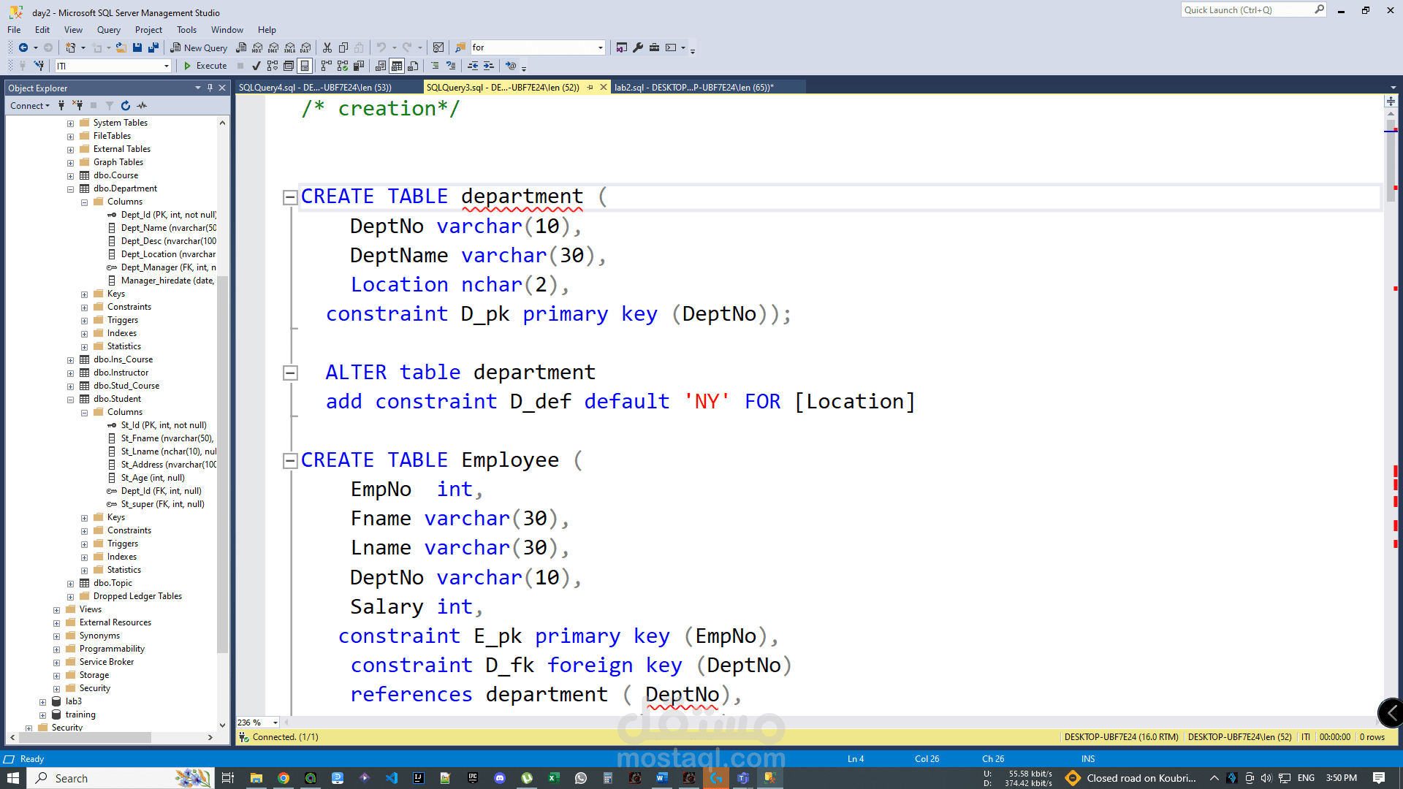Open the ITI database dropdown
The height and width of the screenshot is (789, 1403).
tap(167, 66)
